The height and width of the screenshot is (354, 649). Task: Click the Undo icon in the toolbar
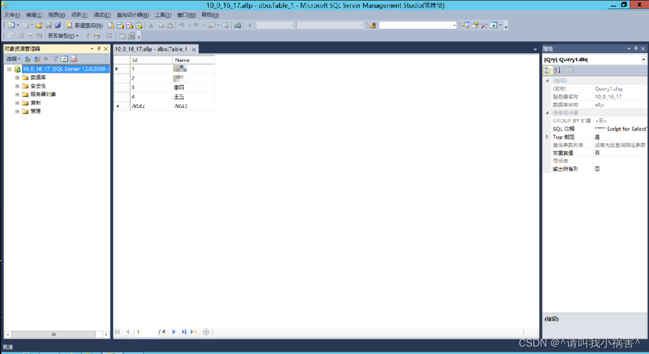click(x=181, y=25)
